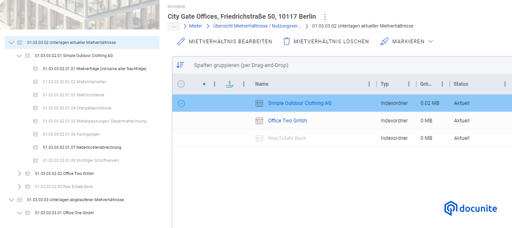Open the Übersicht Mietverhältnisse breadcrumb link
The height and width of the screenshot is (228, 512).
[x=257, y=26]
